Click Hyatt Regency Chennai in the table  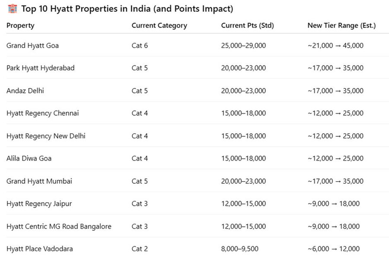point(42,113)
